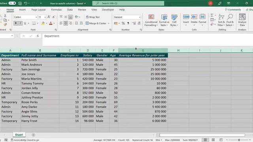Apply Comma Style
This screenshot has width=253, height=142.
click(x=128, y=23)
